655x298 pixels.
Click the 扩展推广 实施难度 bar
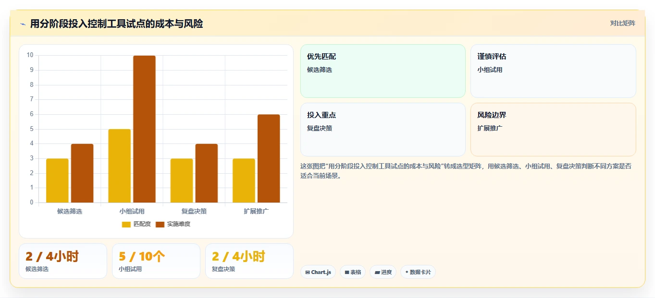(269, 158)
